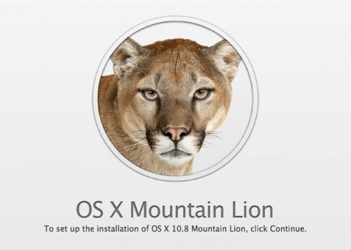Click the word "Continue" in the instruction line
The width and height of the screenshot is (351, 250).
[x=286, y=229]
